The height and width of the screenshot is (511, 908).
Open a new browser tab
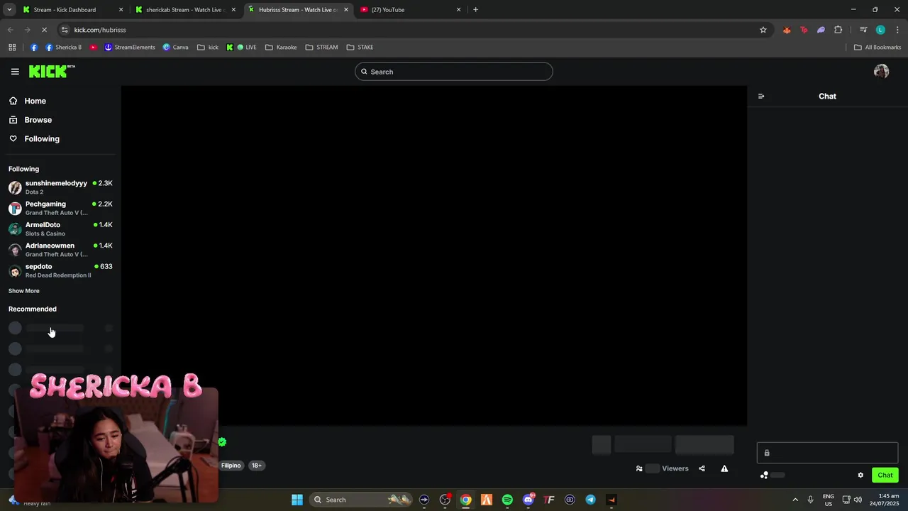pyautogui.click(x=475, y=10)
